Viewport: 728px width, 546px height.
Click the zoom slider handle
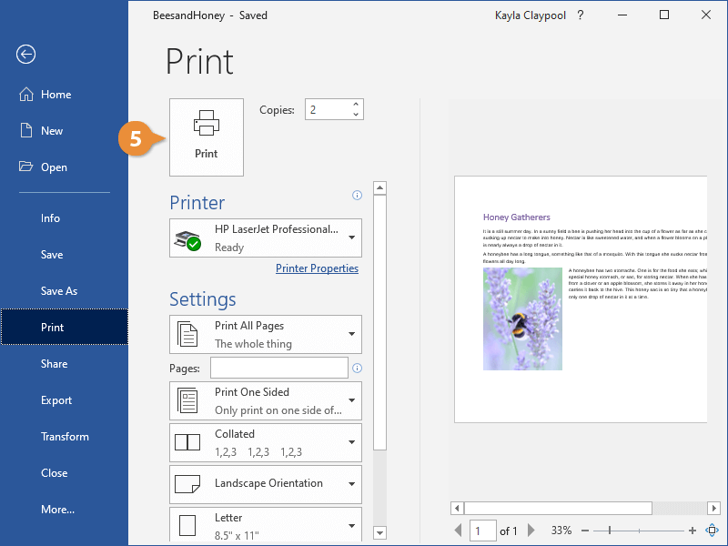pos(608,531)
